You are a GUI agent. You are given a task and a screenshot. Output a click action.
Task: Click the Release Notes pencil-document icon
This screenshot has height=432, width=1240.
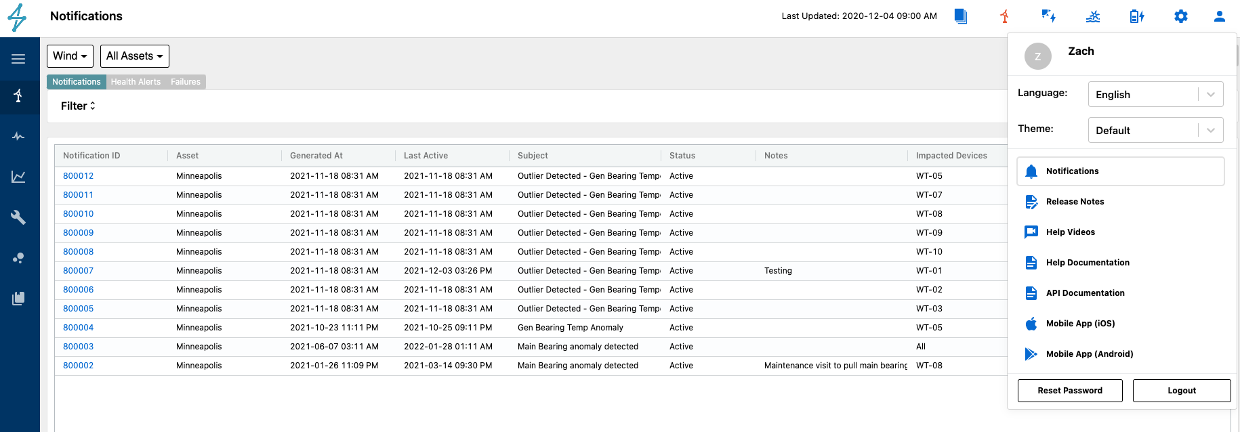click(x=1031, y=202)
